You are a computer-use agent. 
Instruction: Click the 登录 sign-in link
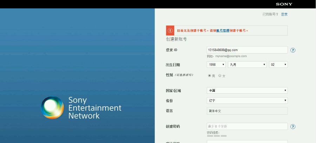point(284,14)
